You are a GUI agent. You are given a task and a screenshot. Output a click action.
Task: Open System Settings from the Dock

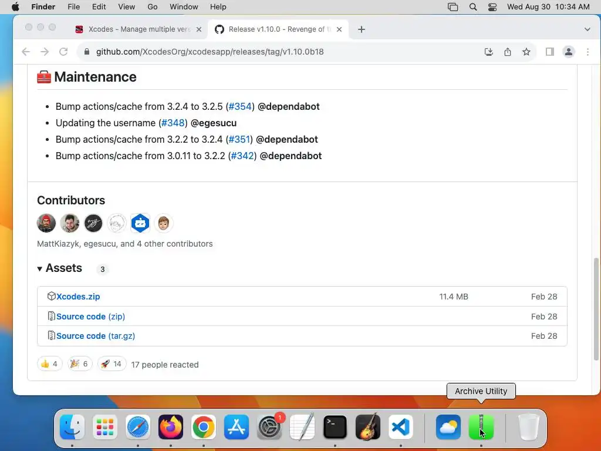click(269, 427)
